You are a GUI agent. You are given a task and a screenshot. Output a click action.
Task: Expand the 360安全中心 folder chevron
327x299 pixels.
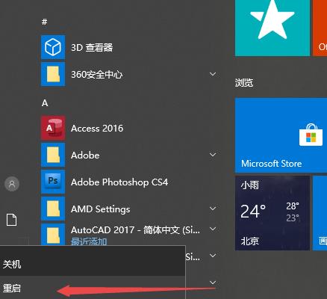click(x=213, y=74)
